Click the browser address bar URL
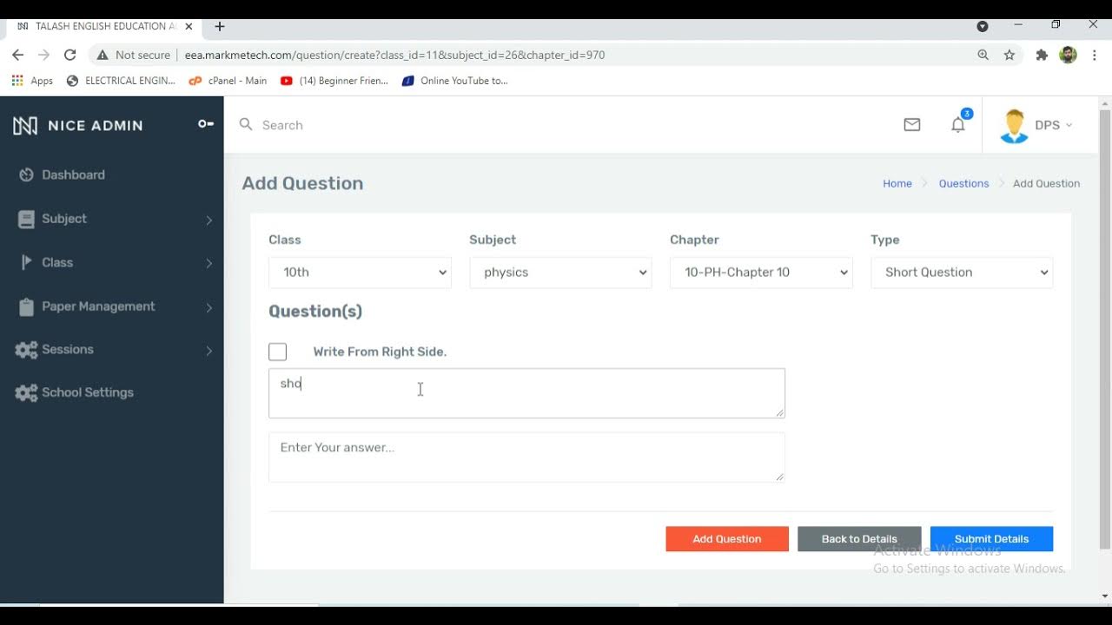The image size is (1112, 625). click(394, 55)
